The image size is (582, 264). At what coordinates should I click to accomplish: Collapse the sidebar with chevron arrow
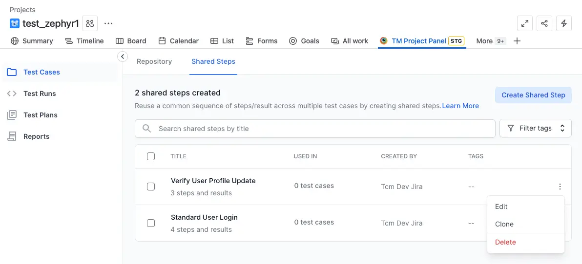(123, 57)
